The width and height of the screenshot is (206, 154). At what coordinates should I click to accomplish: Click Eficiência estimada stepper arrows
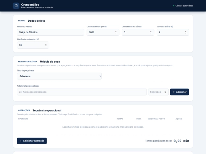click(x=46, y=45)
